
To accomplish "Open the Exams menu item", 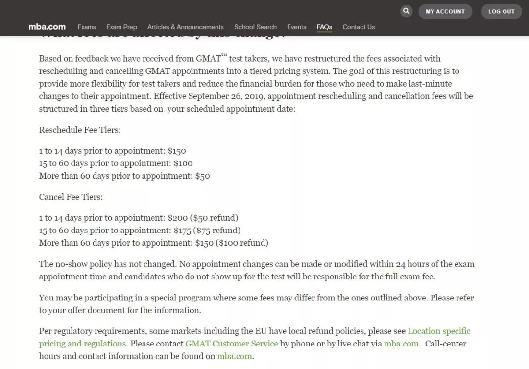I will (87, 27).
